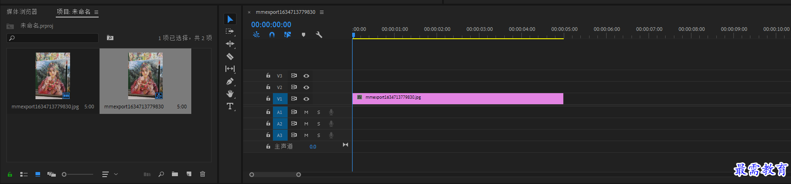Open timeline wrench display settings
This screenshot has height=184, width=791.
coord(319,35)
